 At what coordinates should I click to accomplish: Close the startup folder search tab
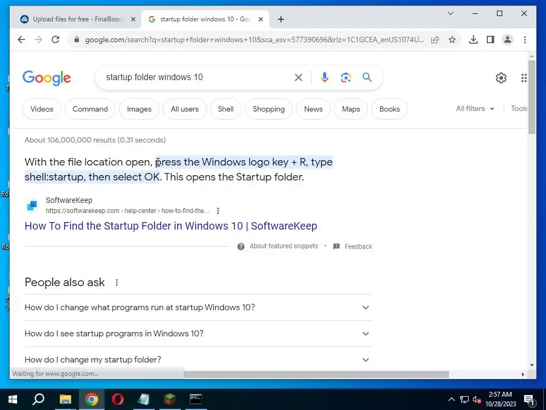pos(260,20)
